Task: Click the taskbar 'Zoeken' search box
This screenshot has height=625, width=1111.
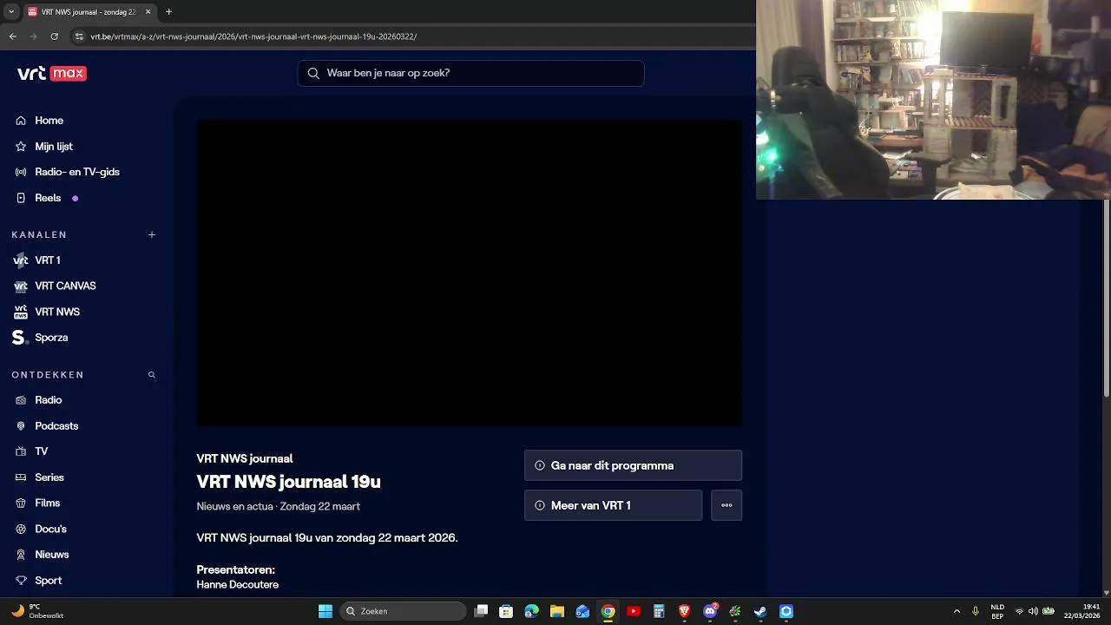Action: (404, 611)
